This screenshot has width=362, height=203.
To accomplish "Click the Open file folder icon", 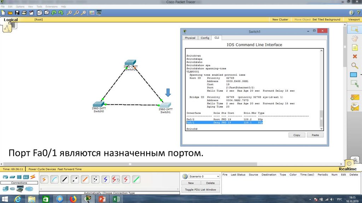I will (x=10, y=13).
